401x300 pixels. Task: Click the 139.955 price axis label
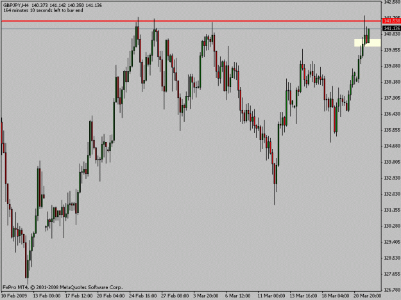[x=391, y=50]
